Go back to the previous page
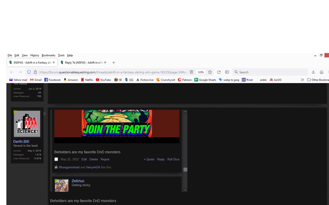This screenshot has width=329, height=205. pos(12,72)
